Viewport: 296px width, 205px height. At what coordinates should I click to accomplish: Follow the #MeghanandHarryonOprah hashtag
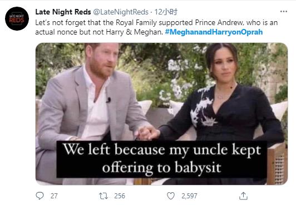coord(214,32)
